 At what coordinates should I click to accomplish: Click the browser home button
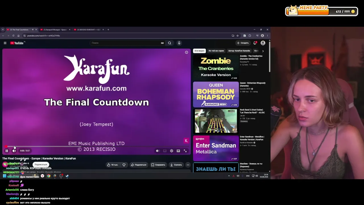point(18,36)
